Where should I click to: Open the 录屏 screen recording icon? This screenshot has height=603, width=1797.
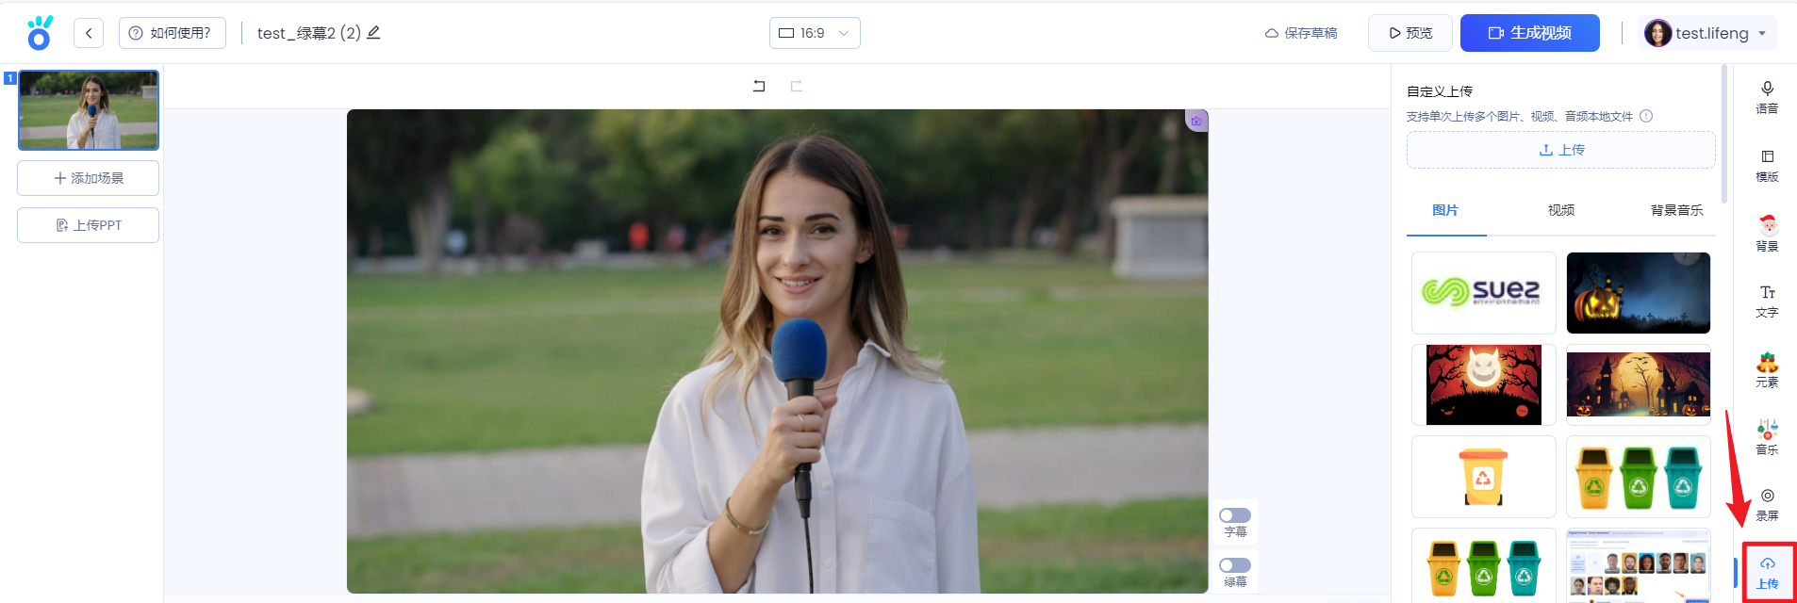(x=1767, y=504)
